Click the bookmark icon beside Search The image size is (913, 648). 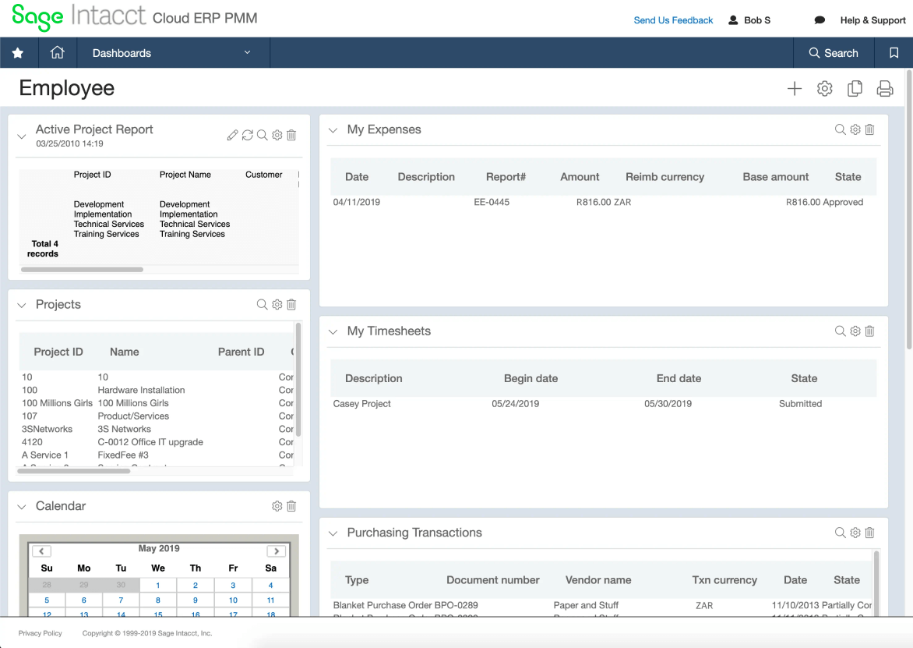tap(894, 53)
